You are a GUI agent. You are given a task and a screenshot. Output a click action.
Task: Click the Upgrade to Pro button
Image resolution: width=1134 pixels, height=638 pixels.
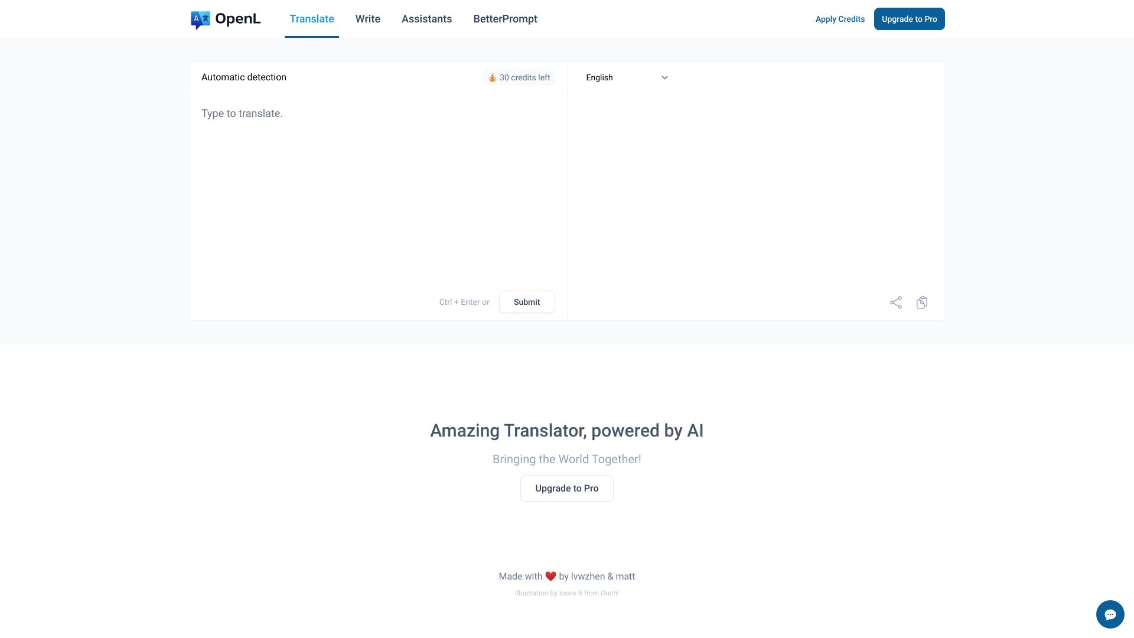(909, 19)
